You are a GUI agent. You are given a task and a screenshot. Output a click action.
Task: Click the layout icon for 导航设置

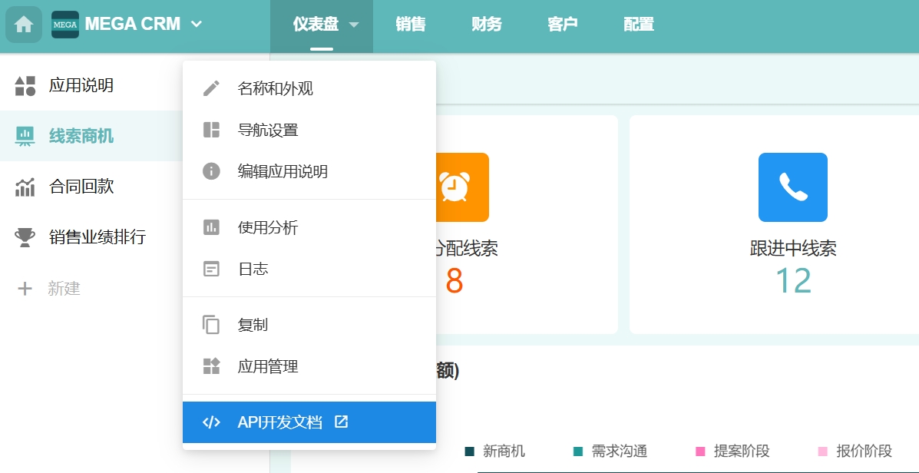point(211,130)
